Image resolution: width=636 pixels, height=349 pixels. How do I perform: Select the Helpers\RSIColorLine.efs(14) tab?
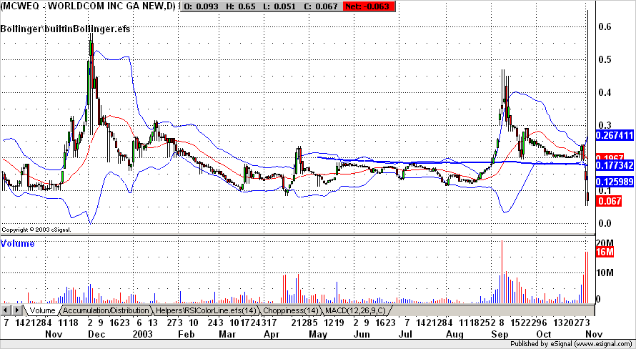[x=207, y=310]
